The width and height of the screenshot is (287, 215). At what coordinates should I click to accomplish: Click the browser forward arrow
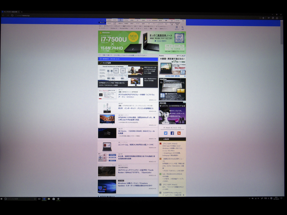[x=8, y=15]
